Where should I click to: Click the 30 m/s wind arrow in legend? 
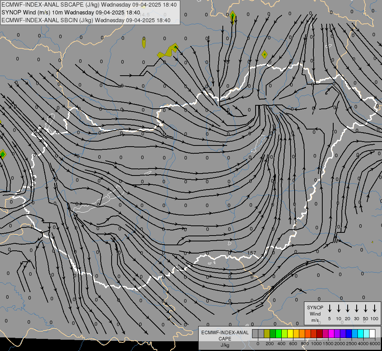coord(356,308)
